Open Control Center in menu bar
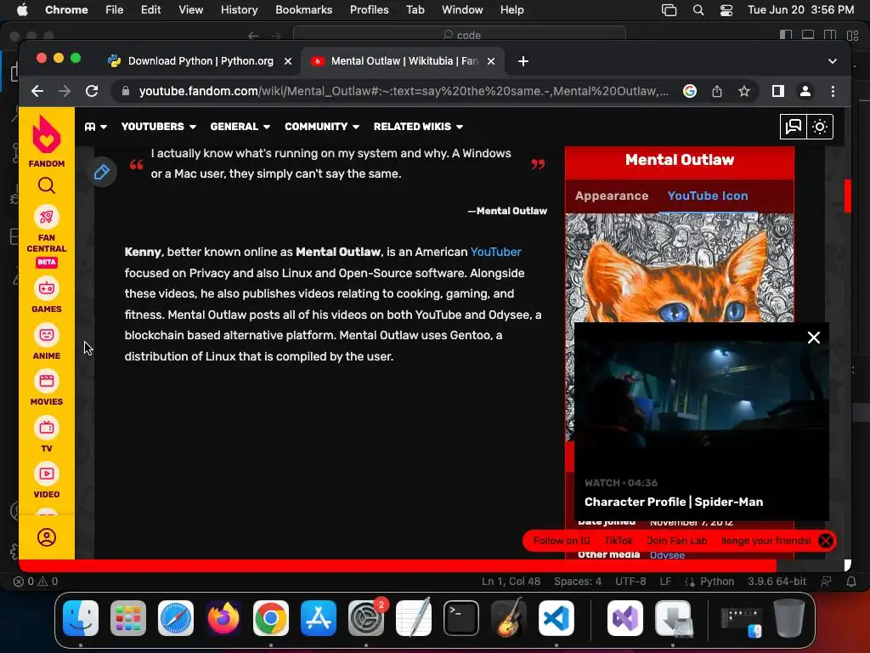870x653 pixels. click(x=726, y=10)
